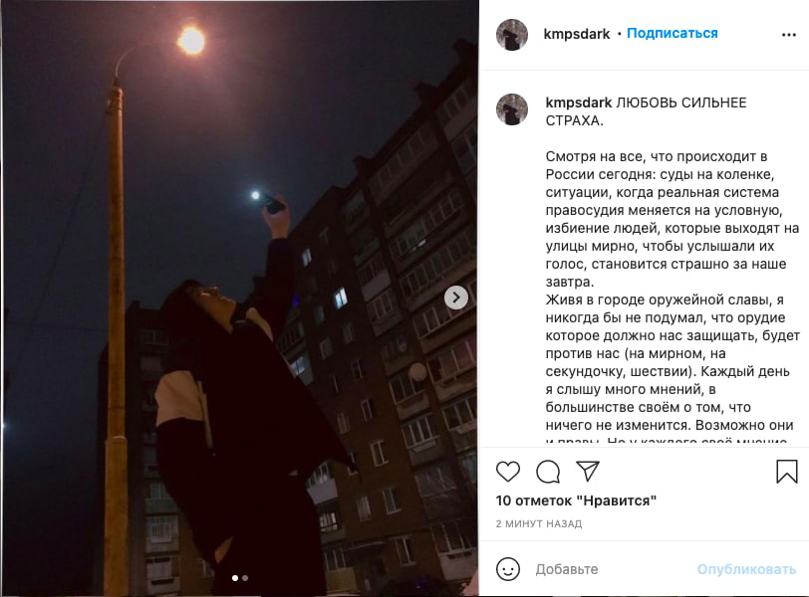Open emoji picker smiley icon
Screen dimensions: 809x597
point(508,569)
